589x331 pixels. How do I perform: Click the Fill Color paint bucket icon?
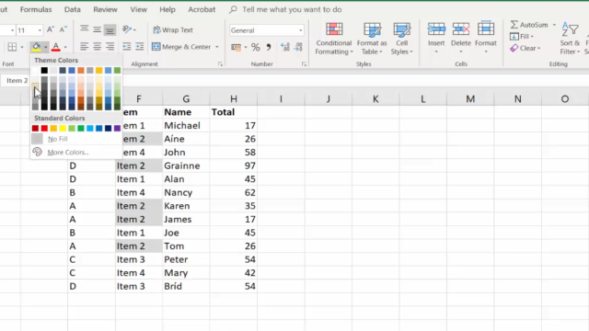(37, 47)
